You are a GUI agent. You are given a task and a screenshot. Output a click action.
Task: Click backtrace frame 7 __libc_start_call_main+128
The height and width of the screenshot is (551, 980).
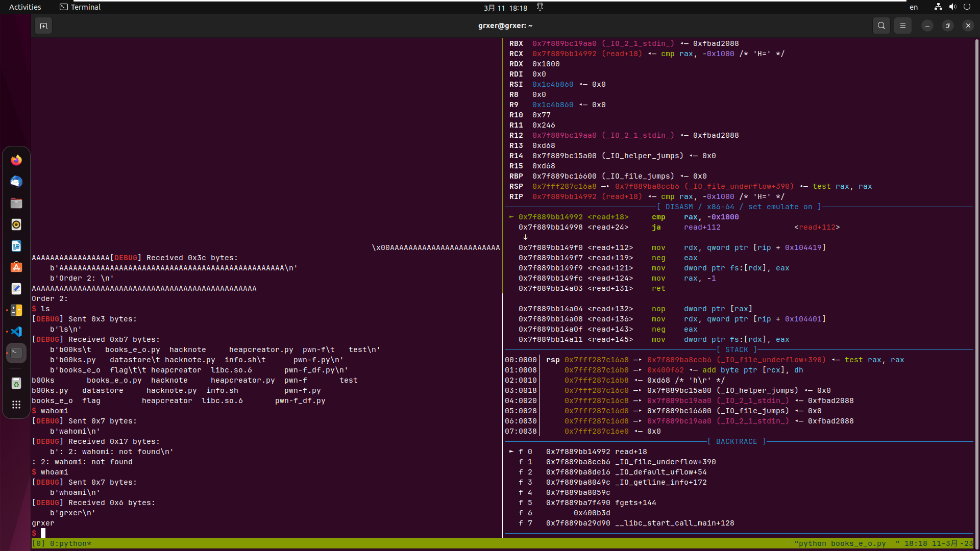(626, 523)
